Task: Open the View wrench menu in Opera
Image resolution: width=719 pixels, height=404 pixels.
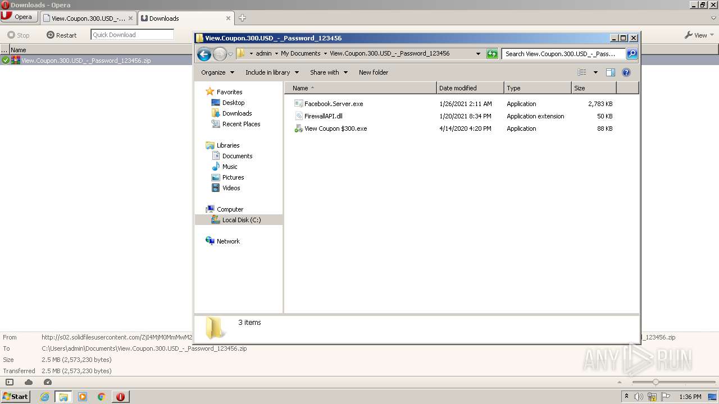Action: coord(699,35)
